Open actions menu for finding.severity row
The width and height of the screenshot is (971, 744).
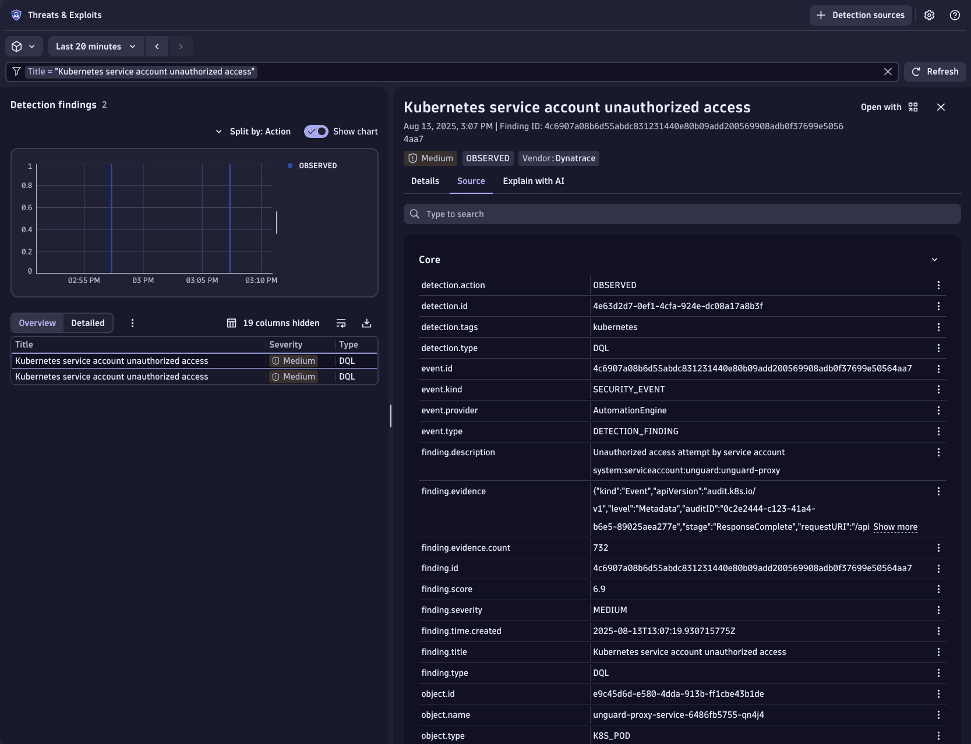click(938, 610)
